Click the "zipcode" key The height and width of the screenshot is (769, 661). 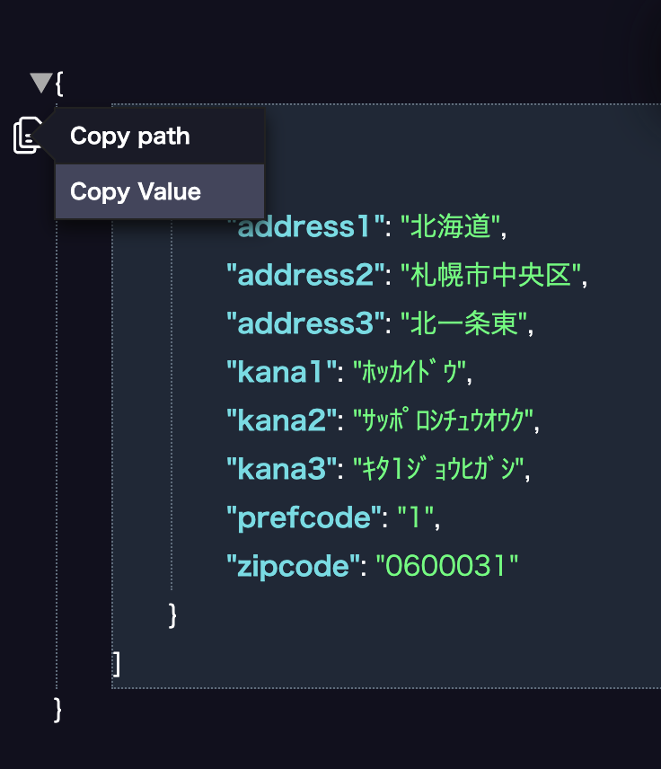tap(293, 566)
